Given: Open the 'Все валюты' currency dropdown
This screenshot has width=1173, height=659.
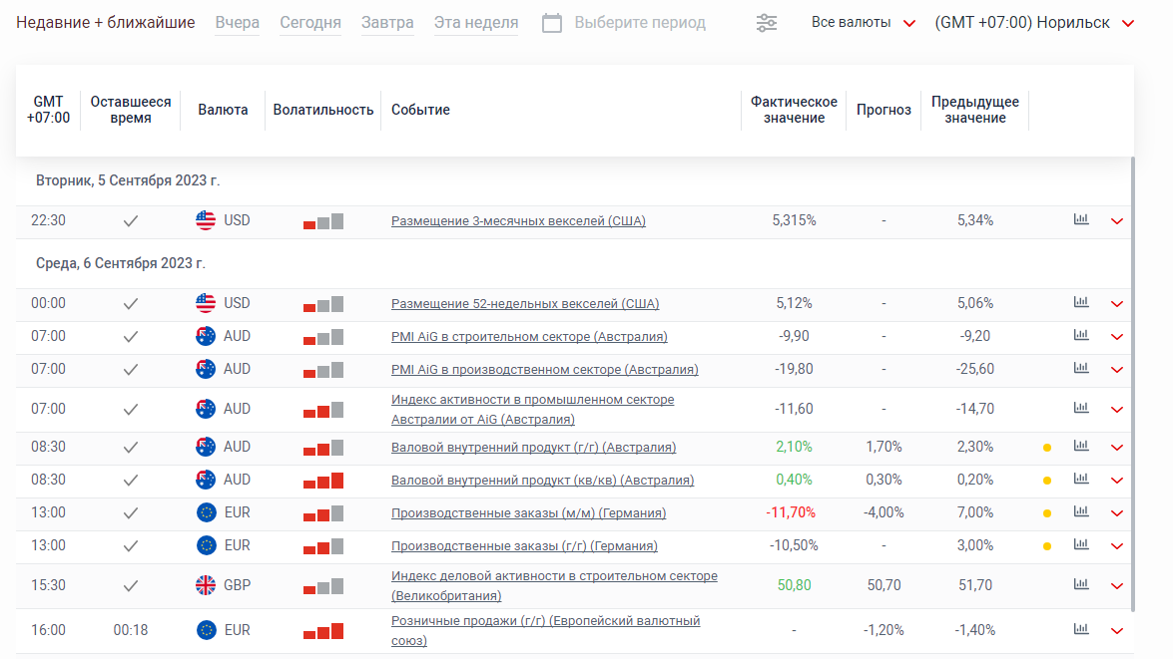Looking at the screenshot, I should click(864, 22).
